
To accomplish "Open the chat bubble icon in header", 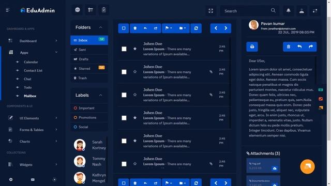I will coord(78,10).
